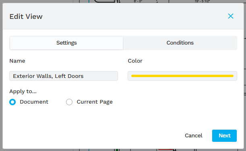Click the Cancel button
This screenshot has height=151, width=246.
(193, 135)
